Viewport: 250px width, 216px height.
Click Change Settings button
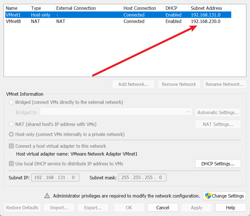point(224,196)
